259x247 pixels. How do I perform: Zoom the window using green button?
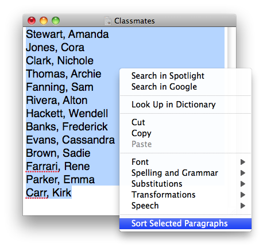[x=56, y=21]
